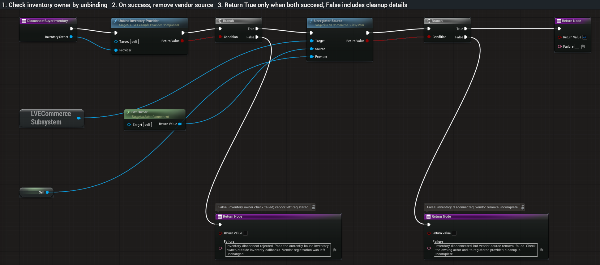This screenshot has width=600, height=265.
Task: Click the flag icon next to "Inventory disconnect rejected" text
Action: pos(334,250)
